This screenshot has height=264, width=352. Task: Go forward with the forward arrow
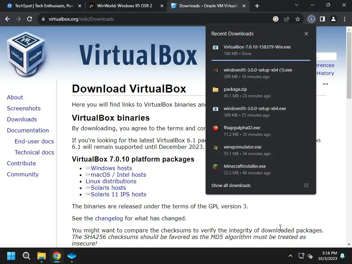[19, 19]
